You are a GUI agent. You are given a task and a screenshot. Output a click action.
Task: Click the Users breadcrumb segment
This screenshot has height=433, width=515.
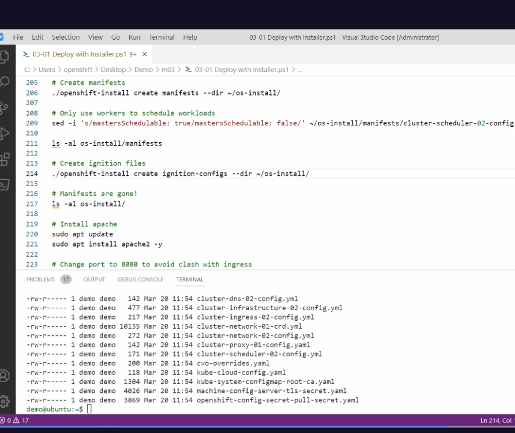coord(47,69)
